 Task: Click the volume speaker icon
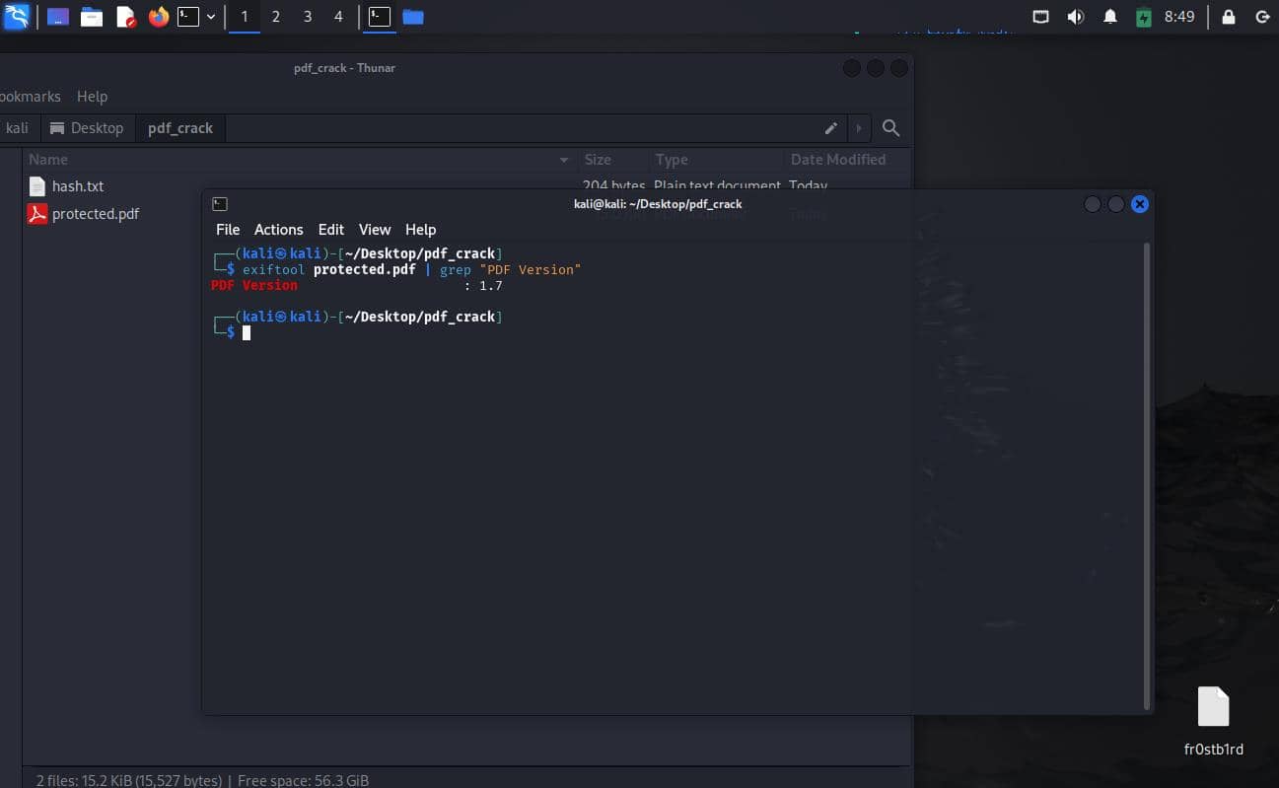coord(1075,17)
